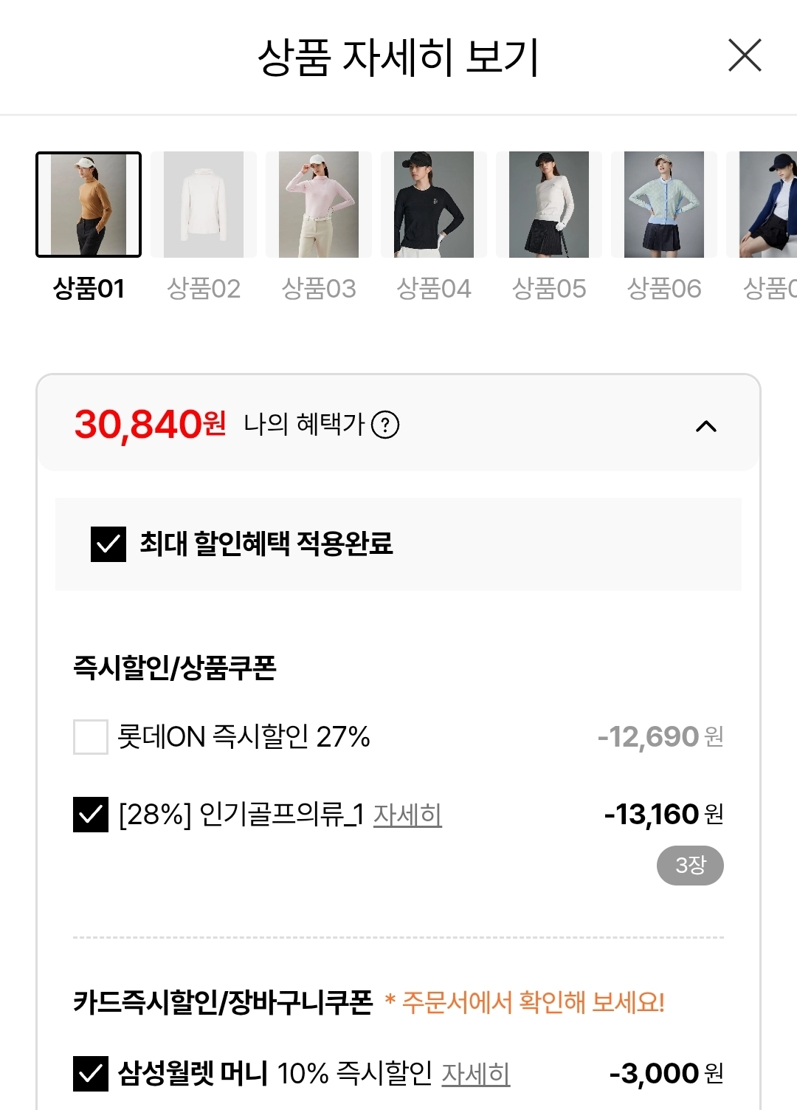Open the benefit price help icon
Viewport: 797px width, 1110px height.
pos(385,425)
